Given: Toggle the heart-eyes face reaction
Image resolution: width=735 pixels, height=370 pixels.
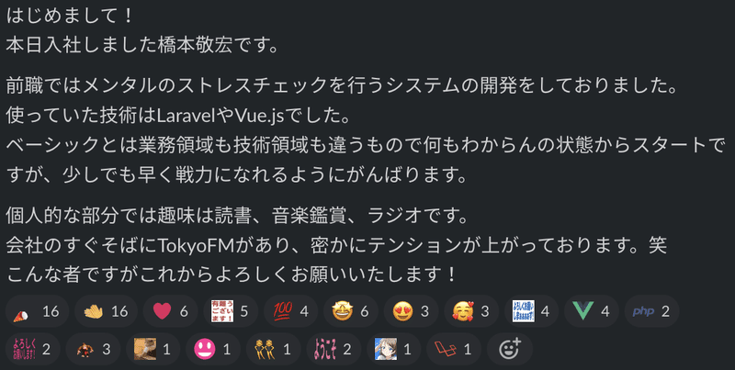Looking at the screenshot, I should click(x=411, y=311).
